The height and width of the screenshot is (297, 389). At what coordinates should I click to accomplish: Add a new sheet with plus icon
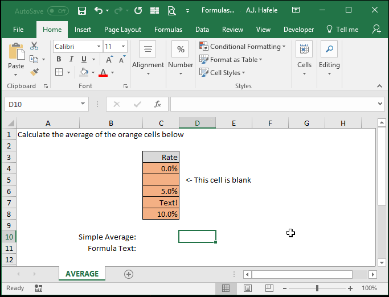coord(129,274)
